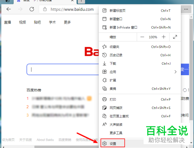This screenshot has width=194, height=148.
Task: Enter full screen with the expand arrows icon
Action: click(x=175, y=37)
